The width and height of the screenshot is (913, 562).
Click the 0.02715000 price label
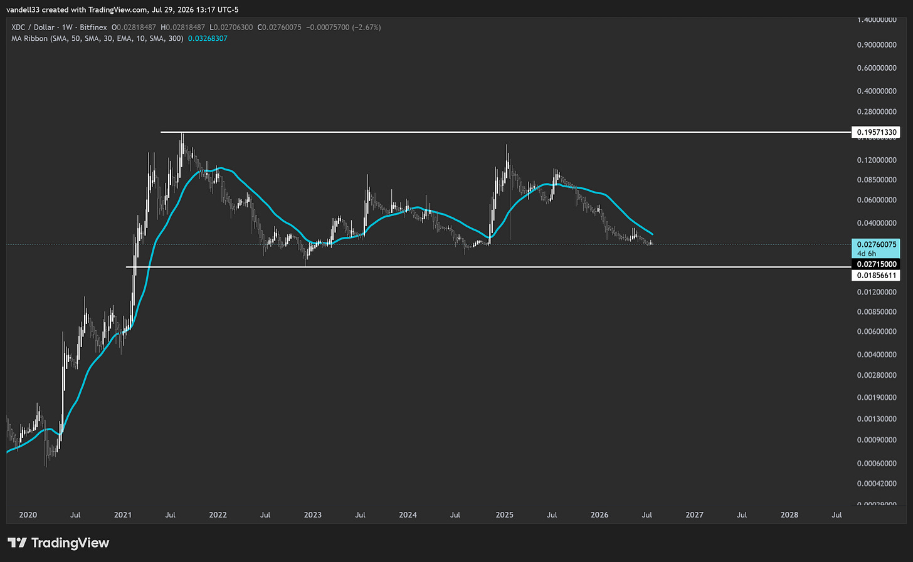[876, 264]
